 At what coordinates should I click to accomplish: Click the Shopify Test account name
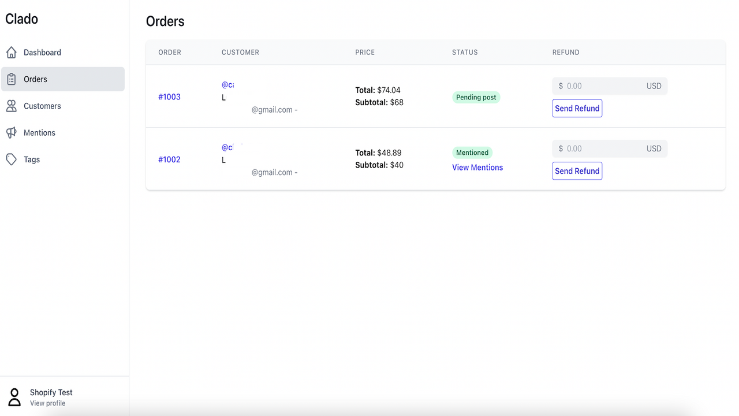[x=51, y=392]
